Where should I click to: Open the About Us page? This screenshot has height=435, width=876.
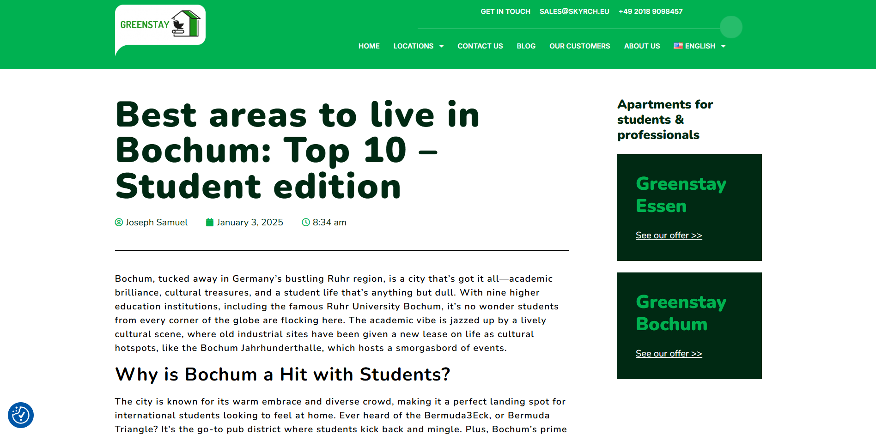pyautogui.click(x=642, y=46)
